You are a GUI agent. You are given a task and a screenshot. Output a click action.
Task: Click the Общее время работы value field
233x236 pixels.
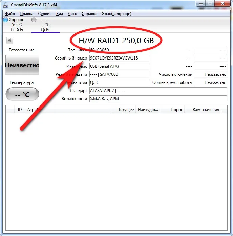click(x=210, y=82)
